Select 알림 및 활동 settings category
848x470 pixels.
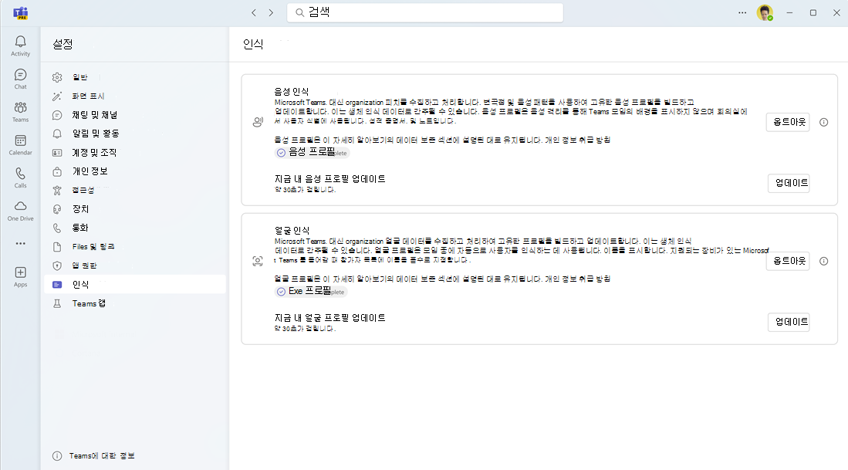[x=135, y=134]
